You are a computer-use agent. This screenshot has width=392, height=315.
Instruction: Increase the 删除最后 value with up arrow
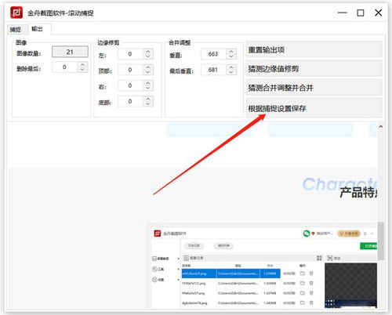[82, 64]
